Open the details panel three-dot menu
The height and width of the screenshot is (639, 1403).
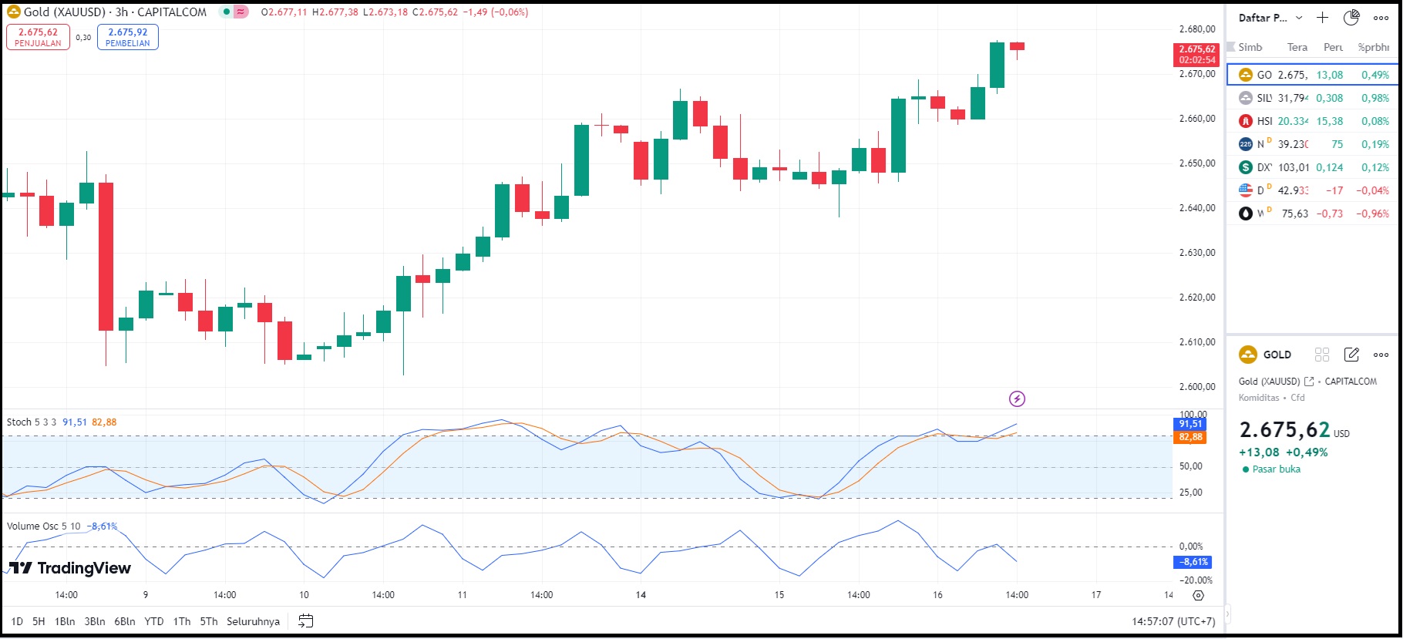(x=1381, y=355)
